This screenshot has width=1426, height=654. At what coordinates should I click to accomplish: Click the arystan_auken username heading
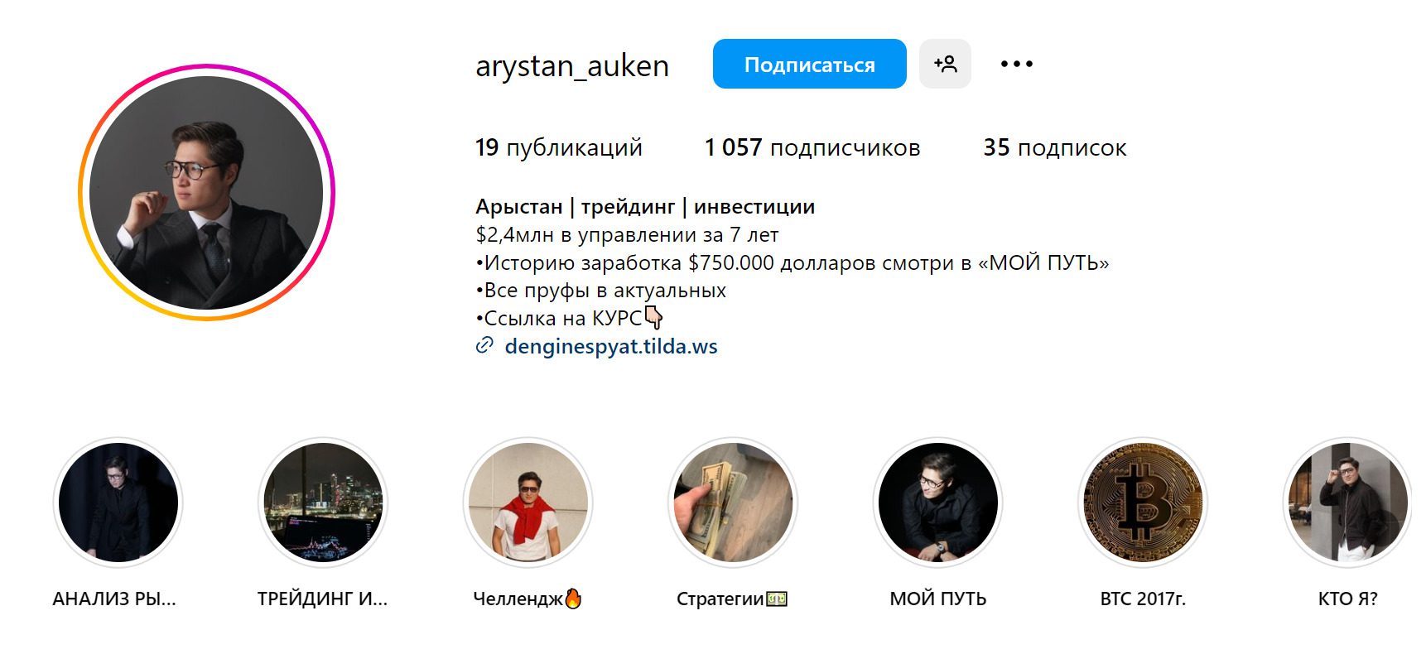(572, 65)
